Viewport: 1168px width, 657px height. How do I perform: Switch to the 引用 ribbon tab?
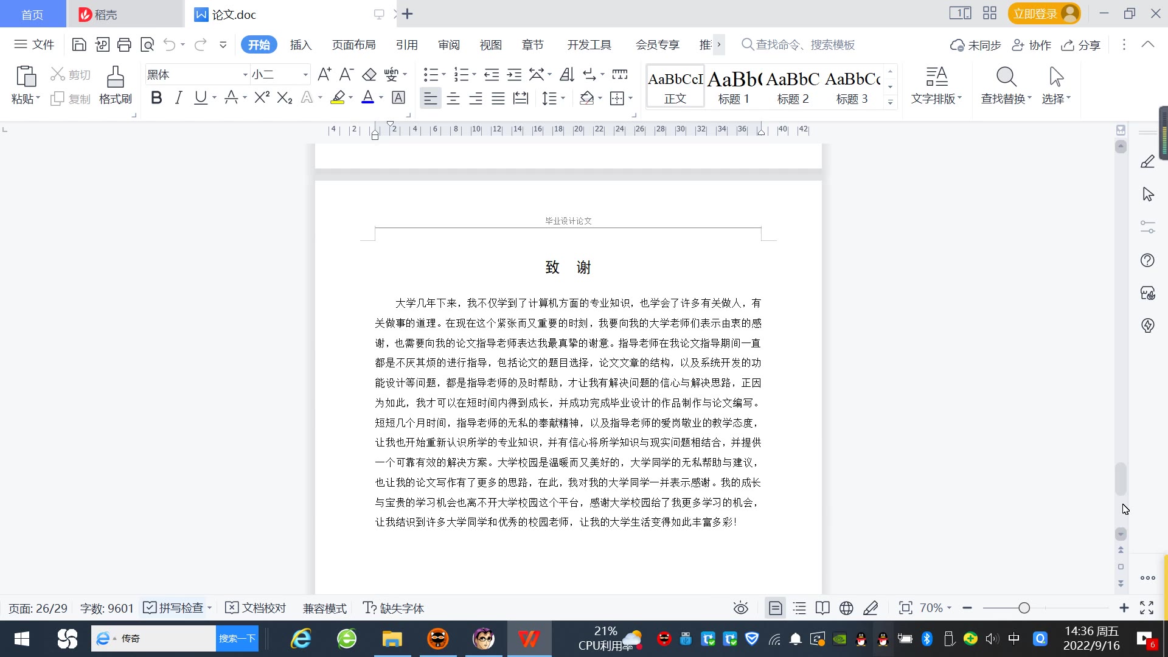[x=406, y=44]
